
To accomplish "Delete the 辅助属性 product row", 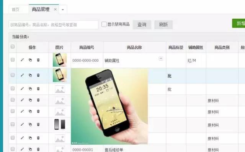I will tap(38, 60).
